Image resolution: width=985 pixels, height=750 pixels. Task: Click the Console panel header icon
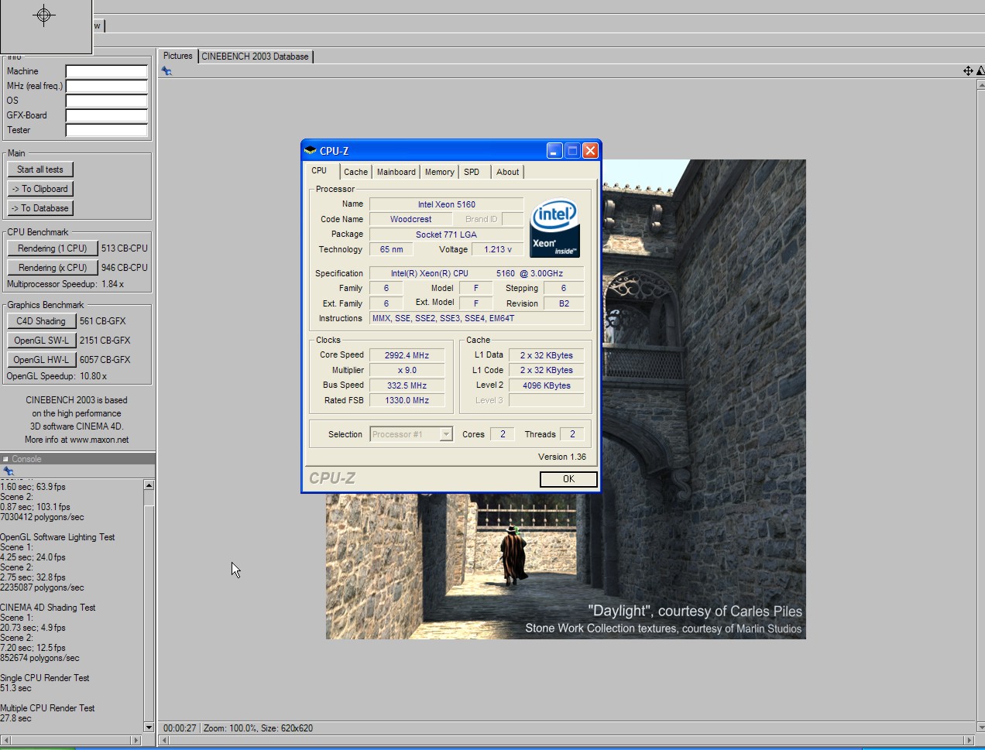click(x=5, y=459)
